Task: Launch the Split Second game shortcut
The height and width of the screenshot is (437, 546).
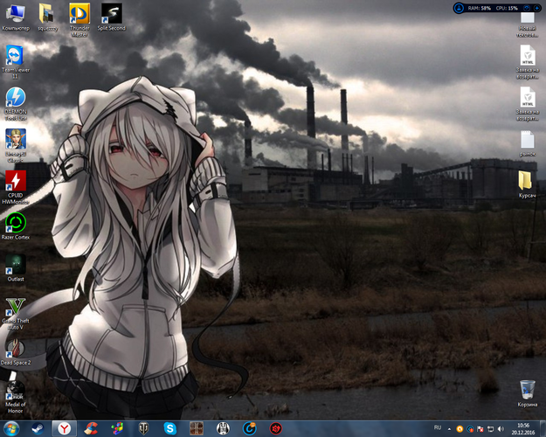Action: 112,17
